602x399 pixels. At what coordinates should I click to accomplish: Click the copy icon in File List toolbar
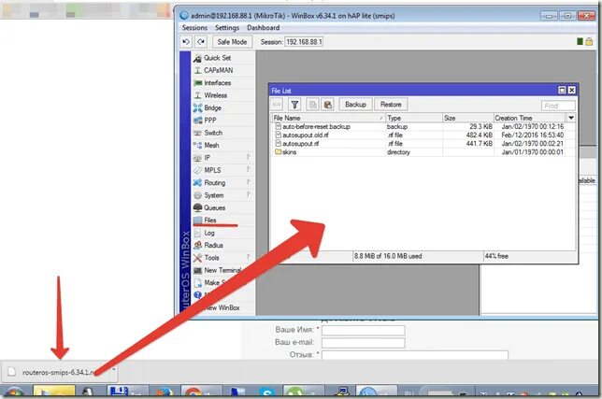[312, 105]
